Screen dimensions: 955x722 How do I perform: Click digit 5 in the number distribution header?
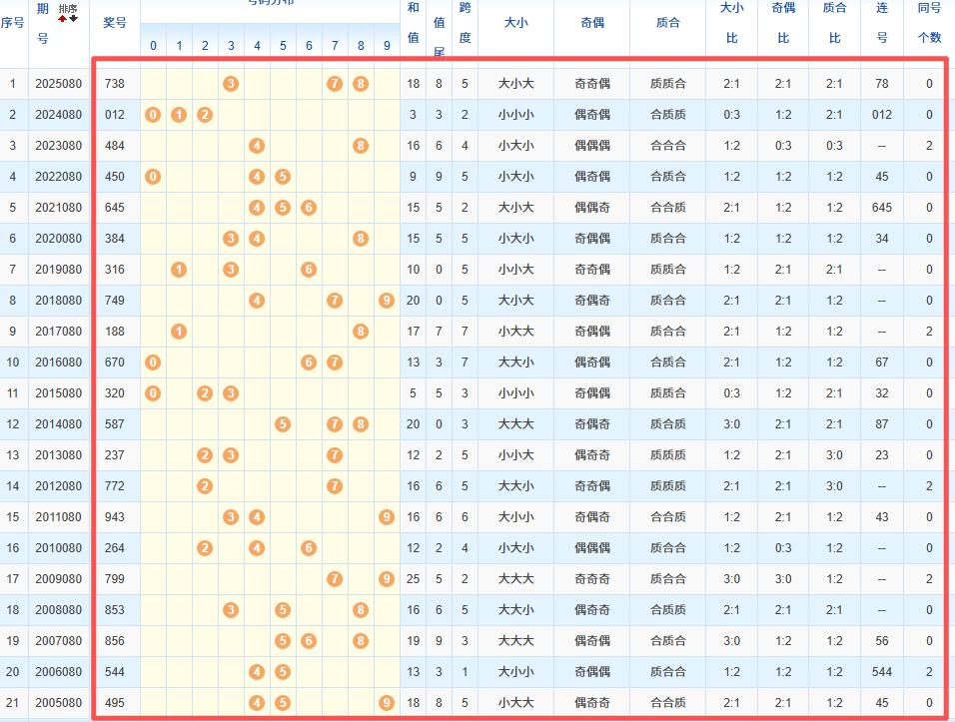pos(283,46)
